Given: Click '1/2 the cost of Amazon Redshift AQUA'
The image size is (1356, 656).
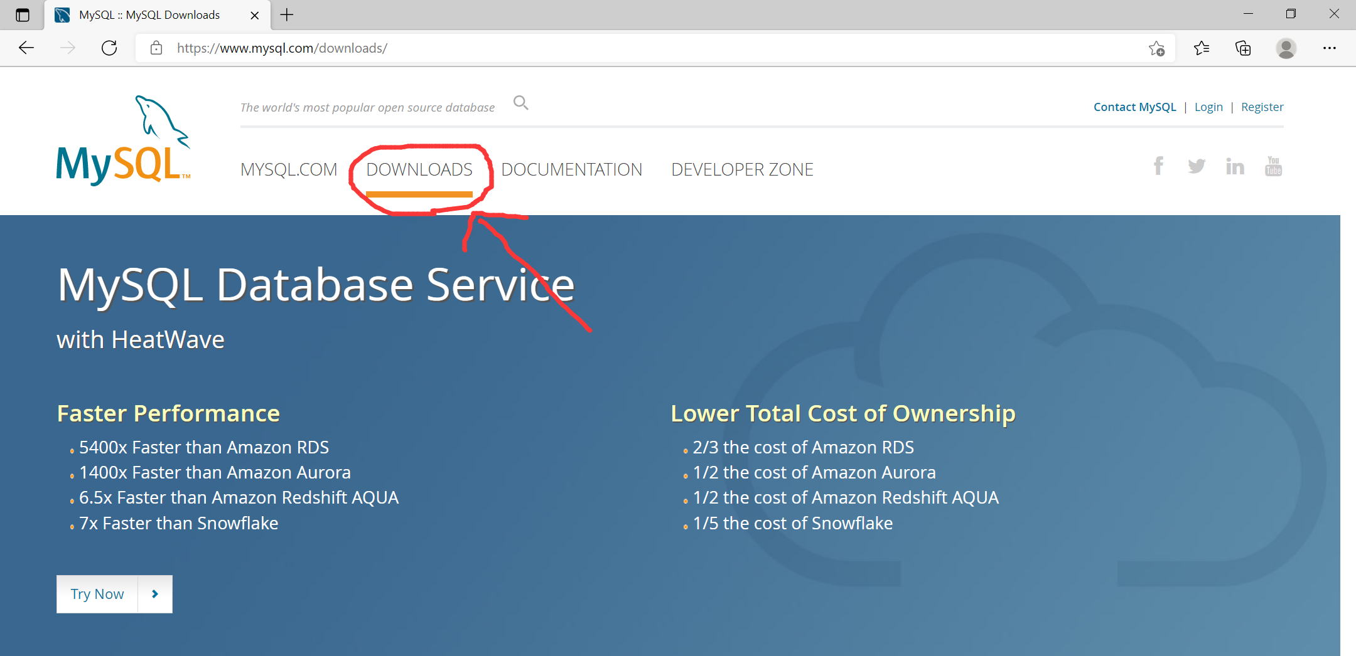Looking at the screenshot, I should tap(846, 497).
